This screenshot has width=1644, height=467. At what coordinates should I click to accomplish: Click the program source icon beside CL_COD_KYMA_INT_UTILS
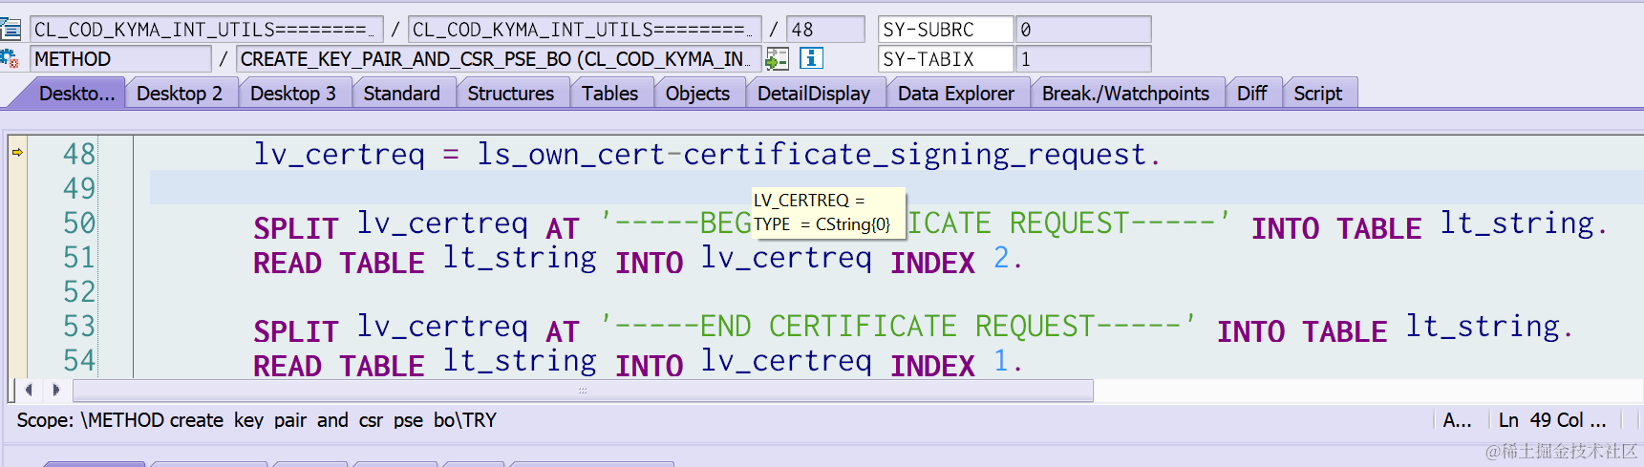coord(11,29)
